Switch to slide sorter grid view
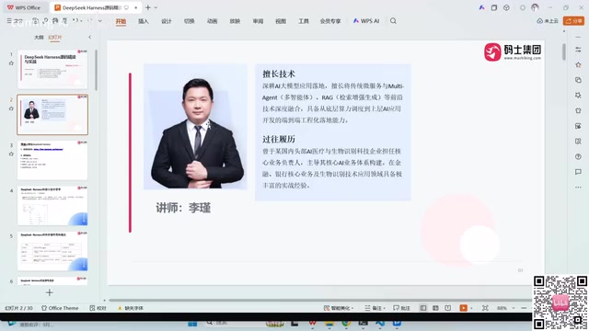589x331 pixels. [x=435, y=308]
